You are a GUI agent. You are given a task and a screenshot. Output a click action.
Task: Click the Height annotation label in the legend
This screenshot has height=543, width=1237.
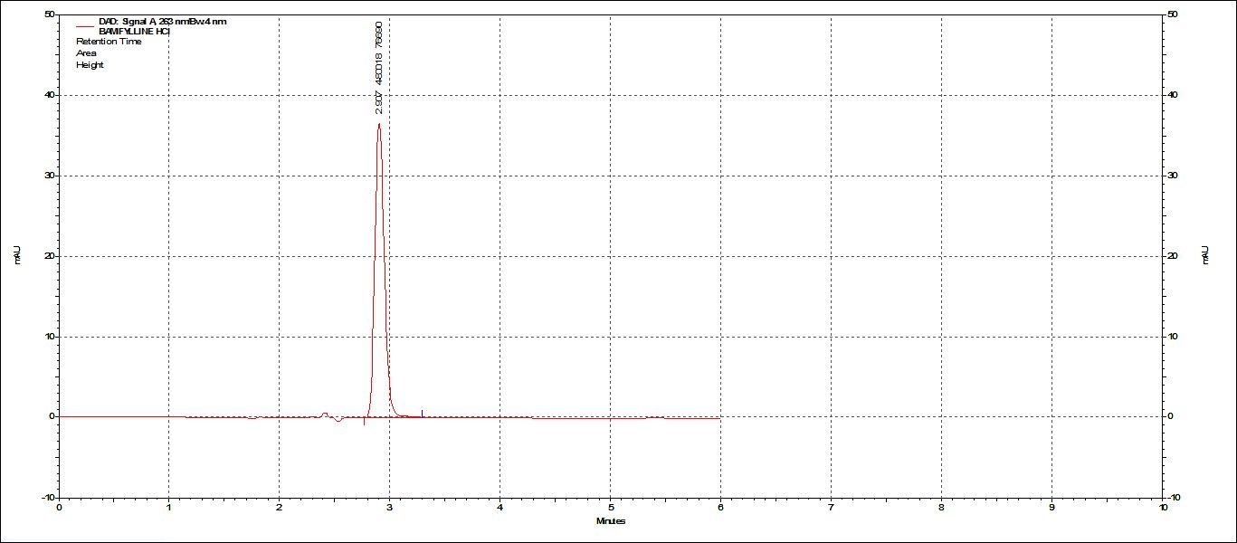[x=90, y=65]
